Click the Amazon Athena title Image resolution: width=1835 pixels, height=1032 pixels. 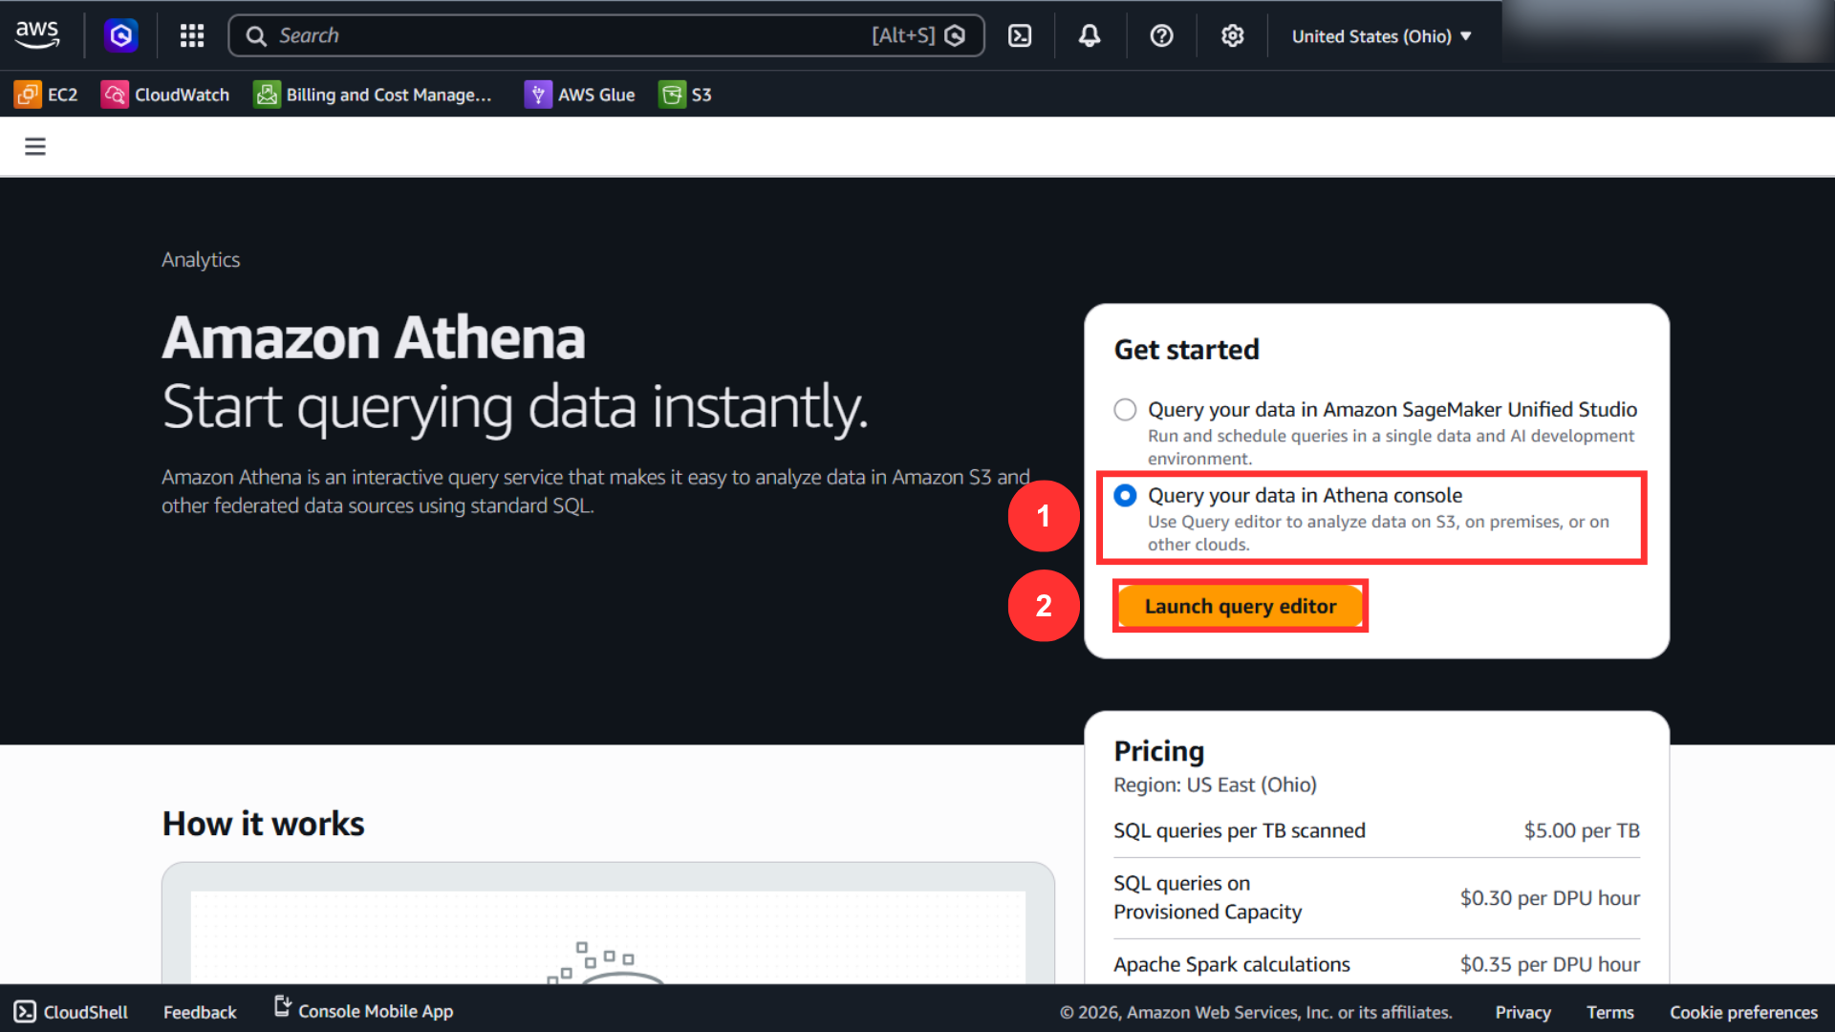click(x=374, y=337)
